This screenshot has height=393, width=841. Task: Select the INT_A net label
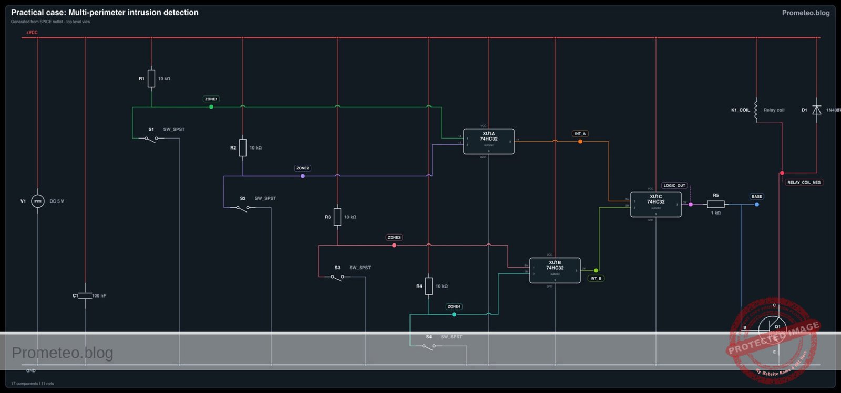(x=580, y=133)
